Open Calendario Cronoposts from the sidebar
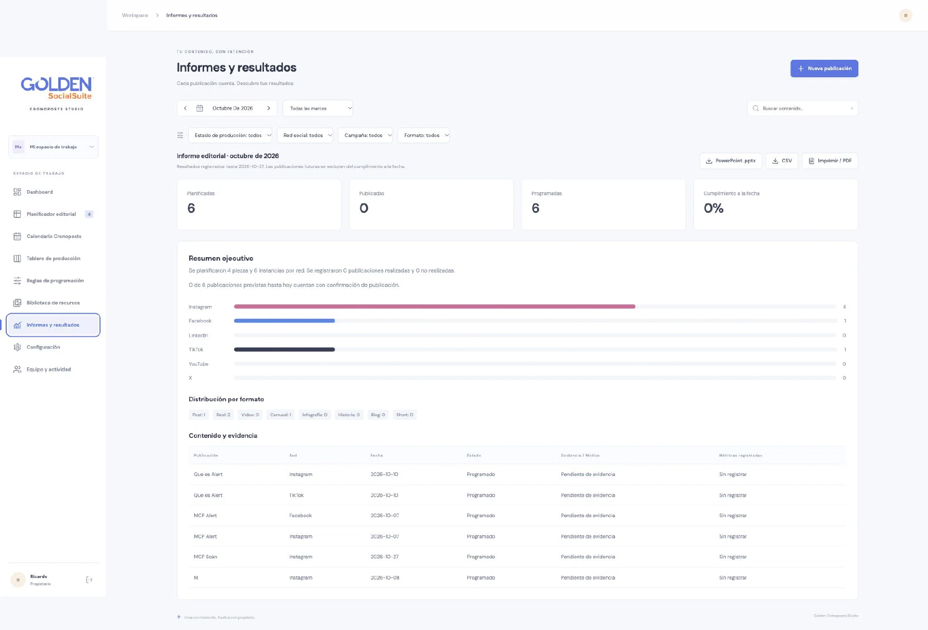Image resolution: width=928 pixels, height=630 pixels. point(53,236)
